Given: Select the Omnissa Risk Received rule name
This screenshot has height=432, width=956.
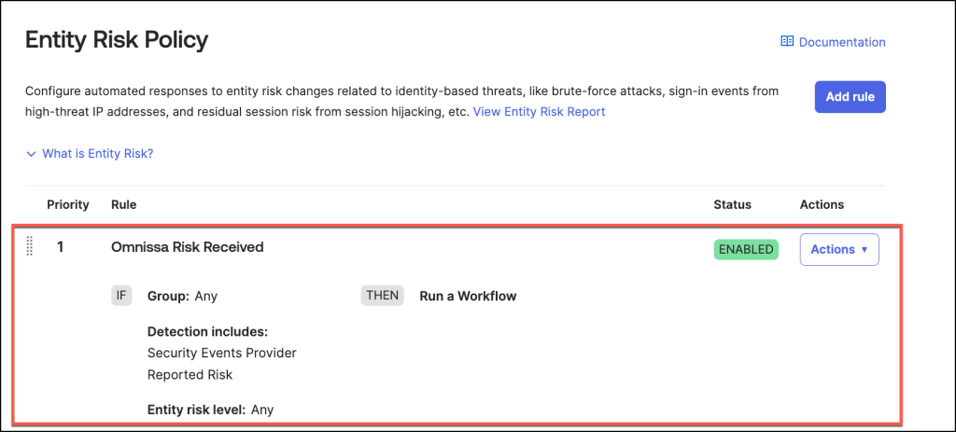Looking at the screenshot, I should pos(187,247).
